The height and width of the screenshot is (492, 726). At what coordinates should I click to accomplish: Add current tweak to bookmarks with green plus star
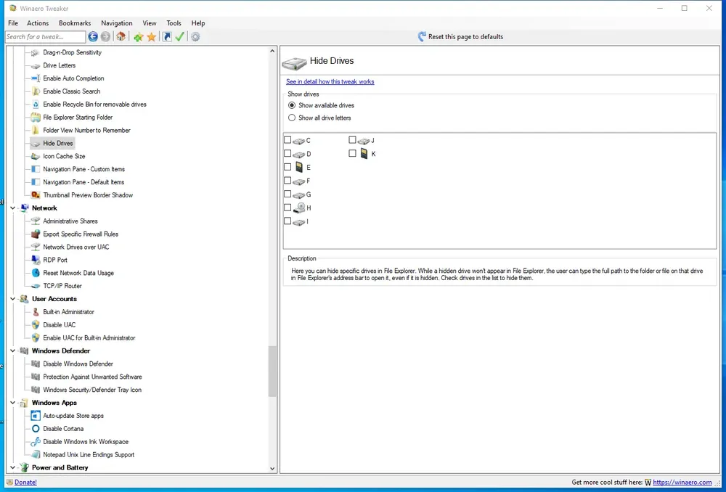coord(138,37)
